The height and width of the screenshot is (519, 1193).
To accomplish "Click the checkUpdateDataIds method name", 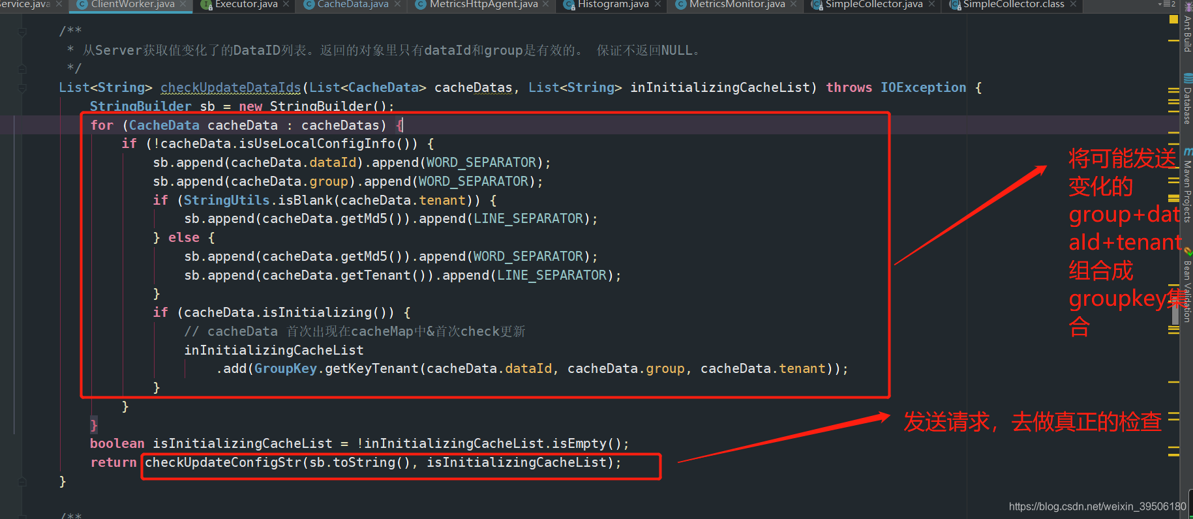I will tap(231, 87).
